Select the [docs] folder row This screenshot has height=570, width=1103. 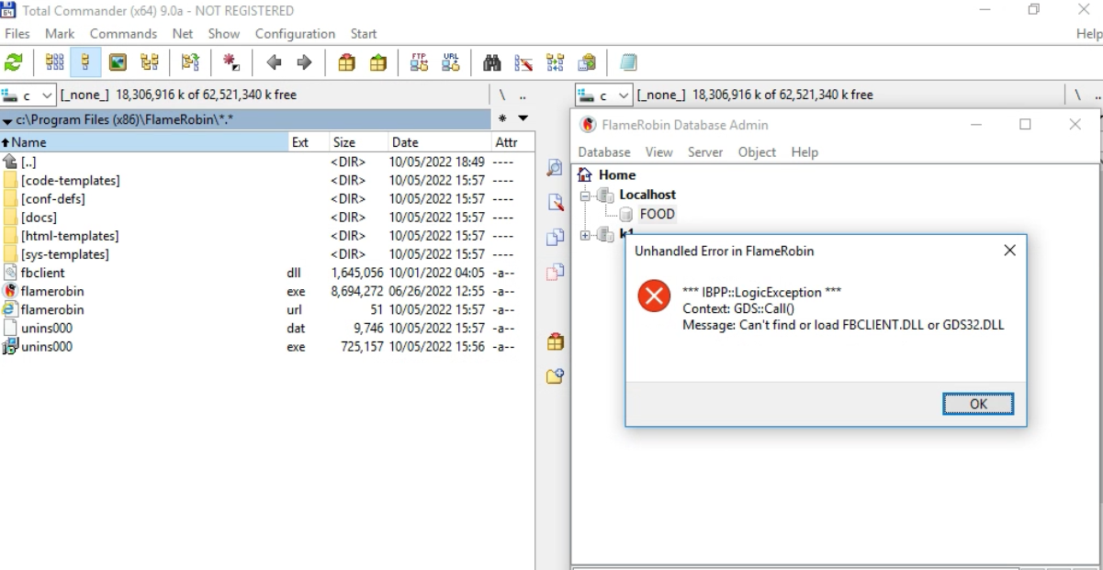pos(266,218)
